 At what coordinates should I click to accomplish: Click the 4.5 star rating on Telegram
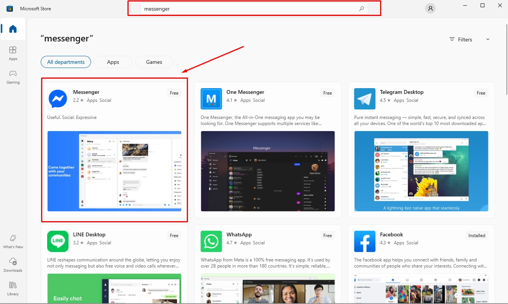pyautogui.click(x=385, y=100)
